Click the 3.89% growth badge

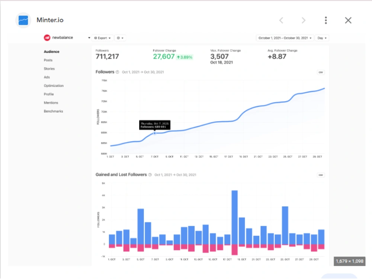pyautogui.click(x=185, y=57)
